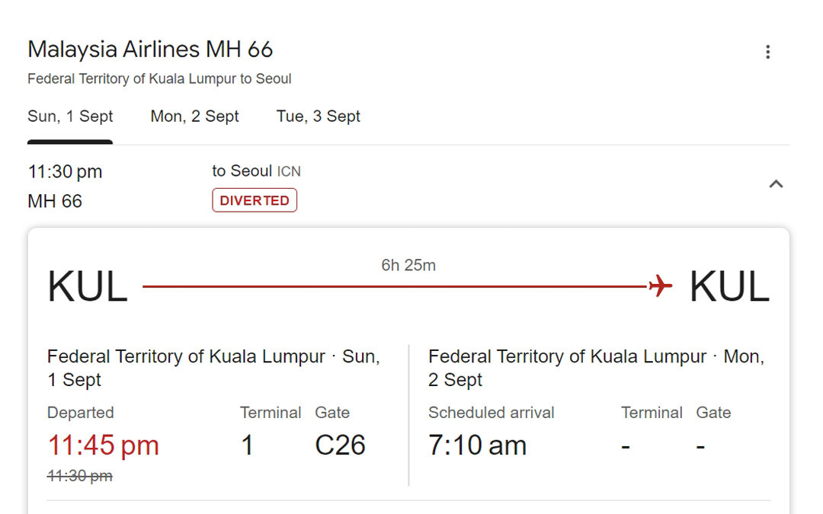Click the red airplane icon on route line
This screenshot has width=823, height=514.
(660, 286)
